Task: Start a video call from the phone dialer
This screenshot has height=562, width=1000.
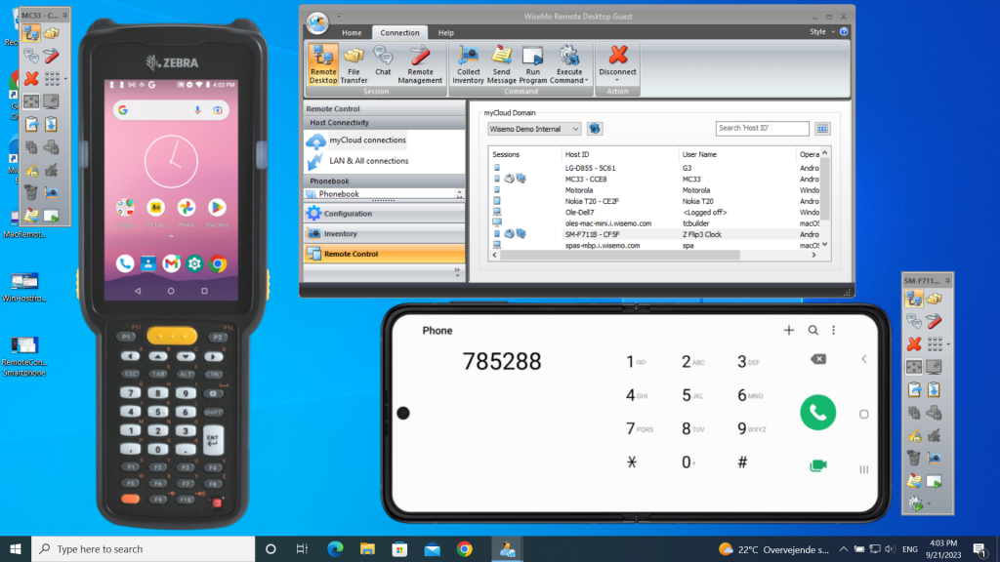Action: 816,466
